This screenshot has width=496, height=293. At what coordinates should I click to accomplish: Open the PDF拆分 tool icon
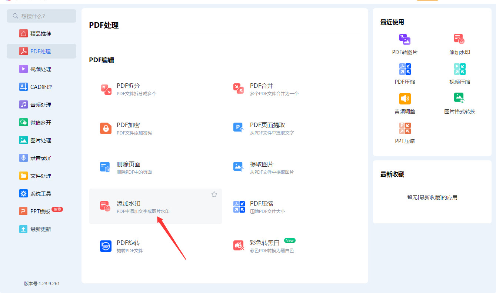(106, 89)
